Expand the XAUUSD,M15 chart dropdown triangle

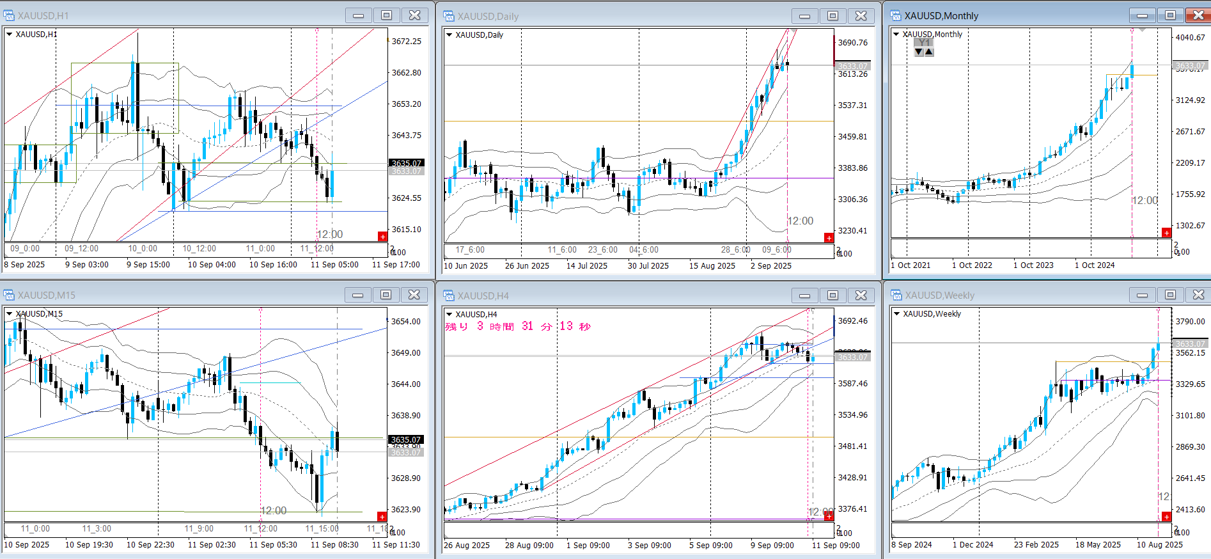point(10,313)
